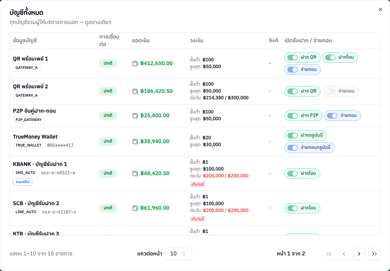Click wallet icon beside ฿48,420.50
Viewport: 390px width, 271px height.
pyautogui.click(x=135, y=174)
